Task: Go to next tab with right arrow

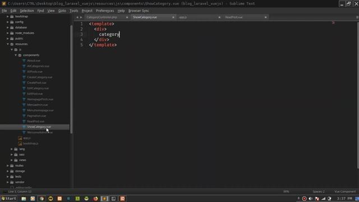Action: point(81,17)
